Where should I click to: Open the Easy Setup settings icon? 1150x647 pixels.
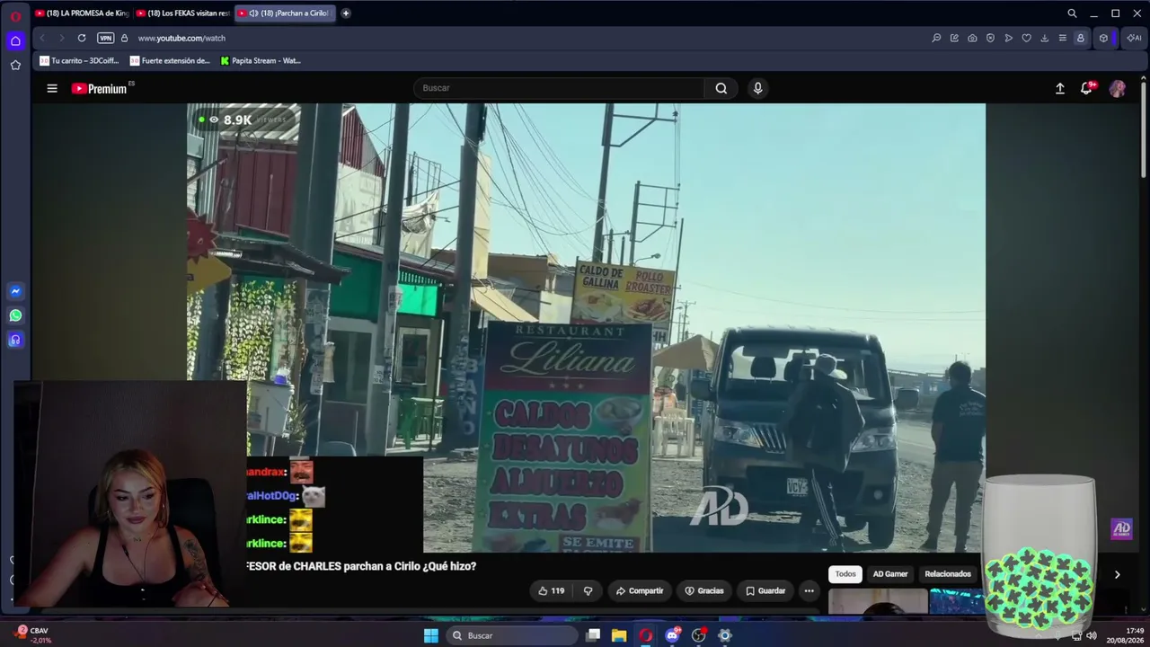tap(1062, 38)
